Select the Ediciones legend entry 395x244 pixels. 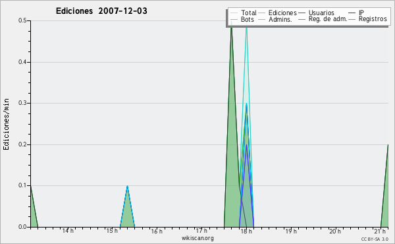coord(277,13)
